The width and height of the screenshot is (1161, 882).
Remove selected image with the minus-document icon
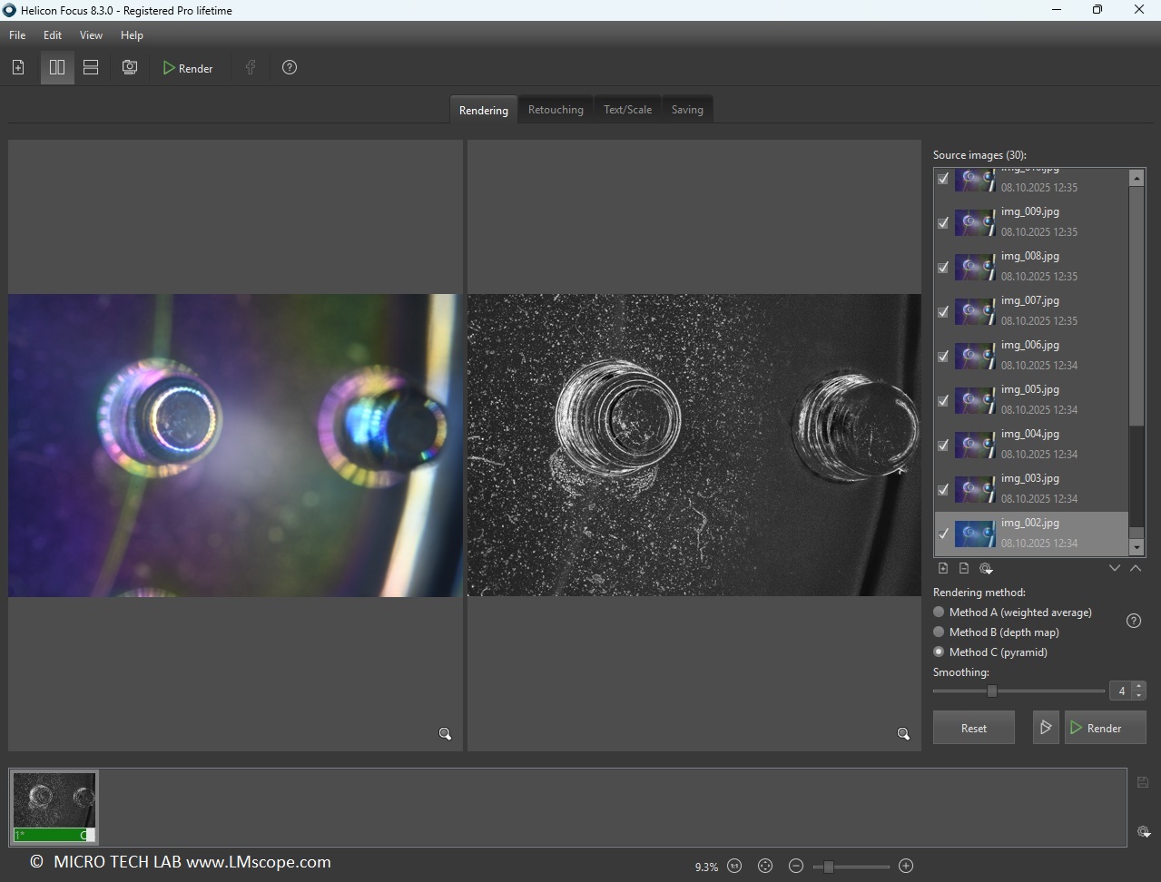[x=964, y=568]
